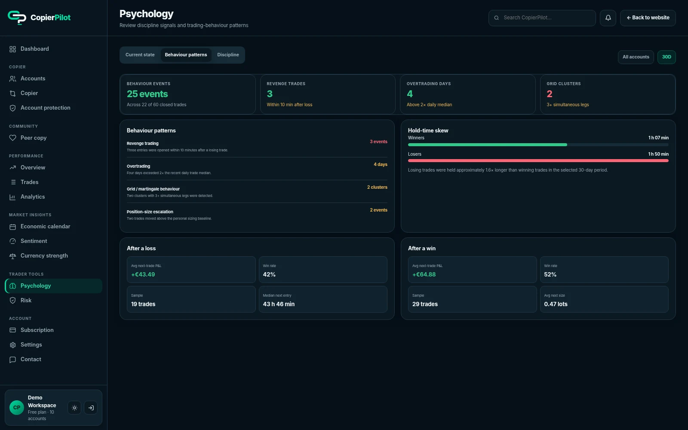Click Back to website button
This screenshot has width=688, height=430.
(648, 18)
